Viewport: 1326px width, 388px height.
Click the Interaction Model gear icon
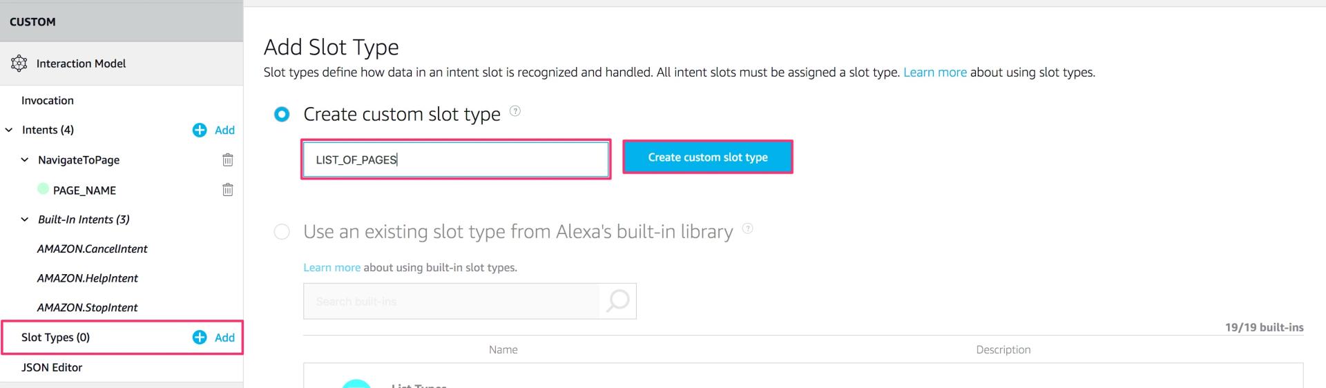point(19,64)
